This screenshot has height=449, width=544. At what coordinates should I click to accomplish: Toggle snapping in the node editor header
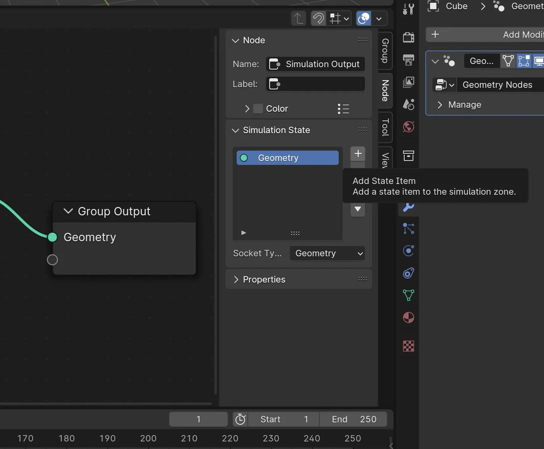click(x=318, y=18)
